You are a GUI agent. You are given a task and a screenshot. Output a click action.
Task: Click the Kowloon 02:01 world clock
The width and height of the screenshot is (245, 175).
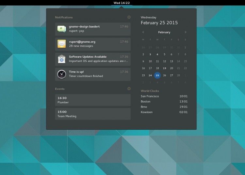(164, 112)
